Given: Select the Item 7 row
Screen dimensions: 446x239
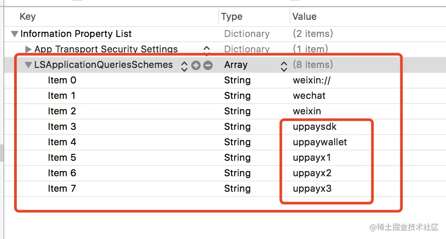Looking at the screenshot, I should (x=62, y=189).
